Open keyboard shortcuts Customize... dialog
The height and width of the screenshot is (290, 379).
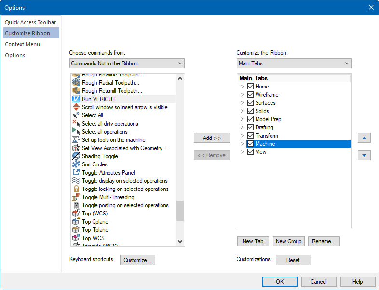137,260
